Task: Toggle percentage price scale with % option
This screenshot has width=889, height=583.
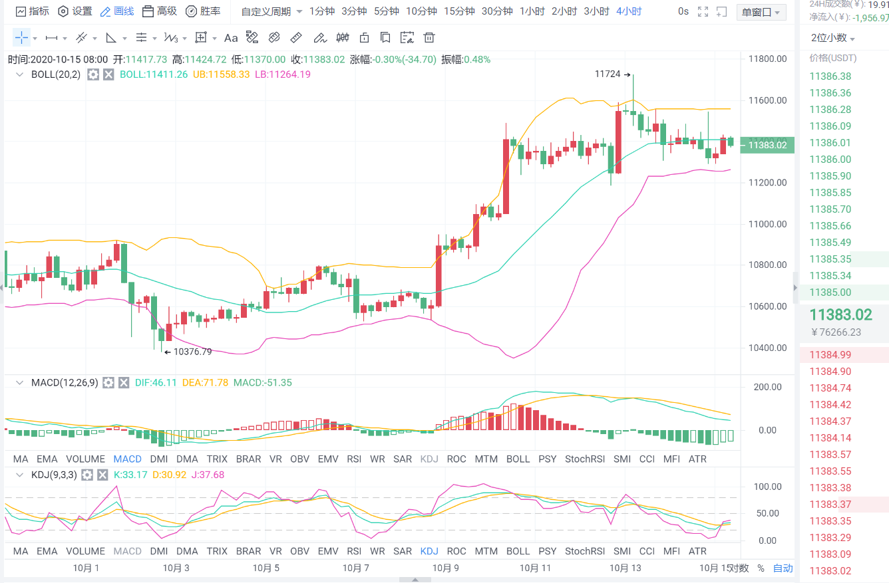Action: (760, 568)
